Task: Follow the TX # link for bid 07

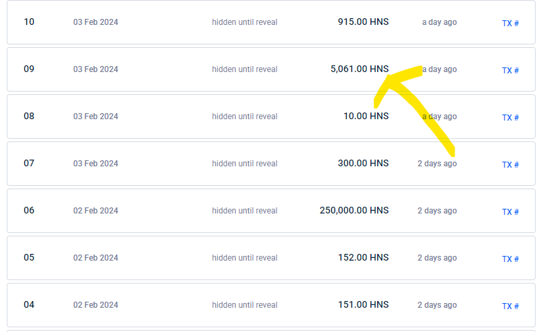Action: (x=510, y=164)
